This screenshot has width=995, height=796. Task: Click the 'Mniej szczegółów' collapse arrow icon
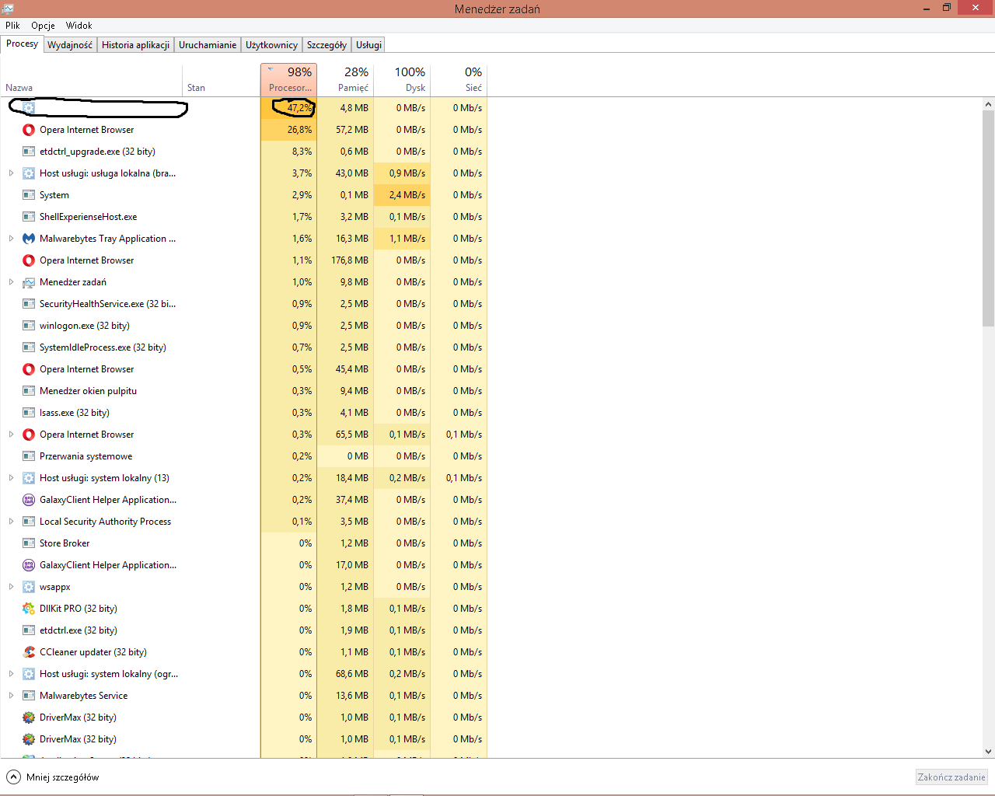[x=13, y=777]
